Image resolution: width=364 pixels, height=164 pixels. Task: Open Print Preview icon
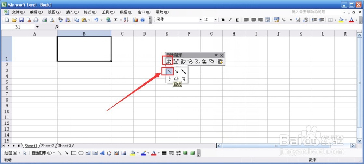(52, 20)
